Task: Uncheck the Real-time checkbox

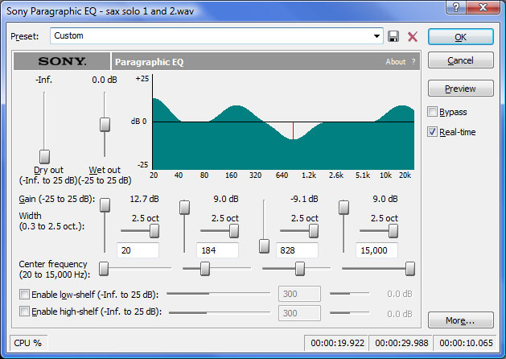Action: tap(432, 132)
